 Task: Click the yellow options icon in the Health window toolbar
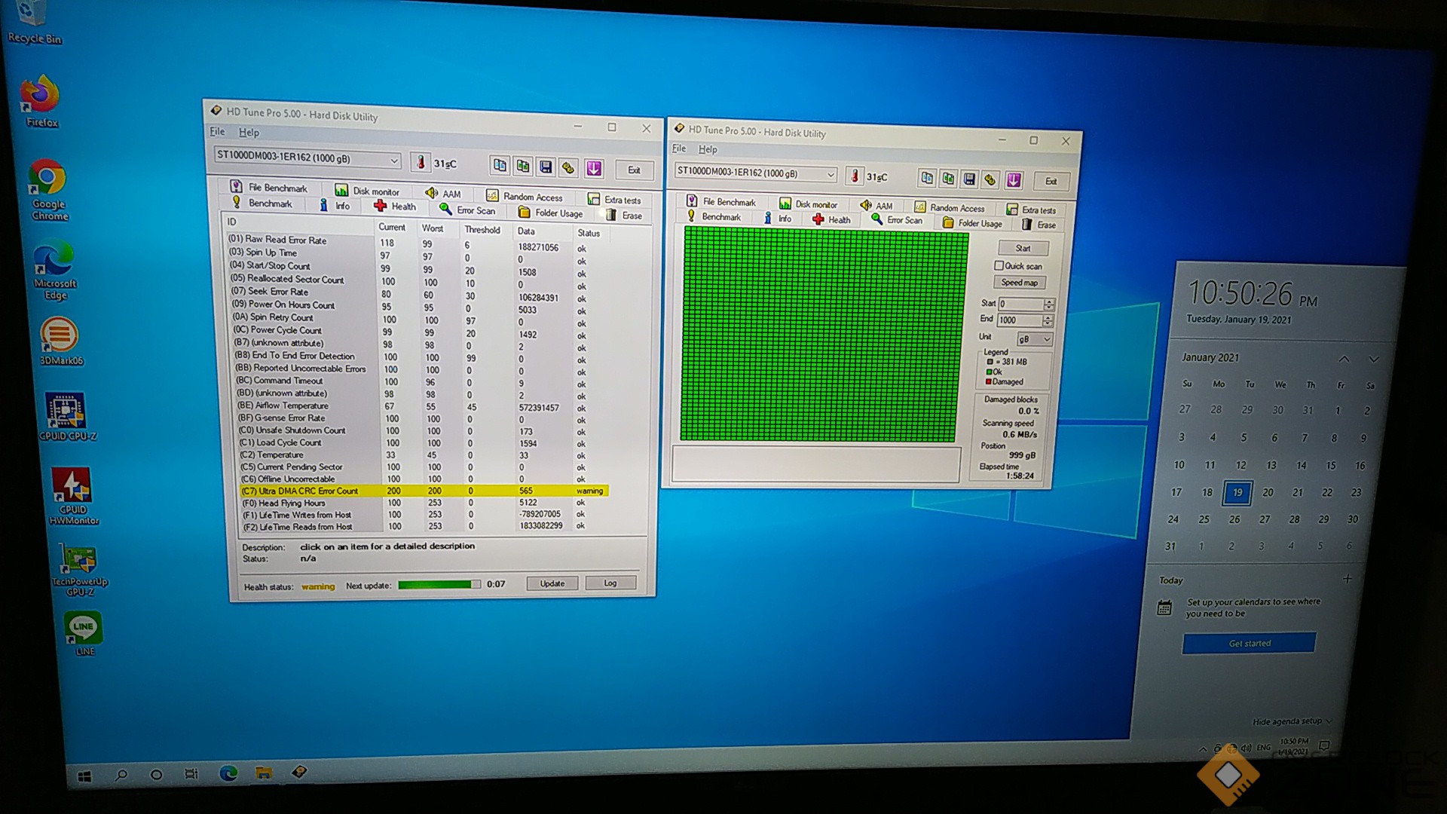569,167
